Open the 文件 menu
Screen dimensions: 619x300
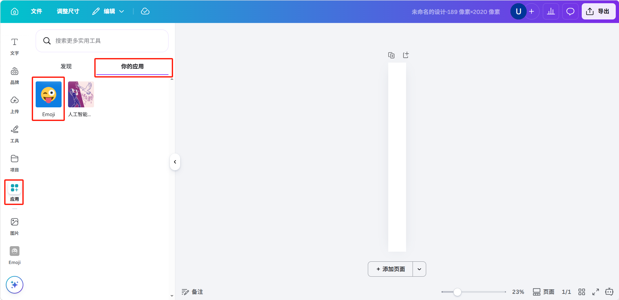point(36,12)
